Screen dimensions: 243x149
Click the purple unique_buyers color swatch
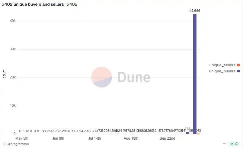coord(238,71)
